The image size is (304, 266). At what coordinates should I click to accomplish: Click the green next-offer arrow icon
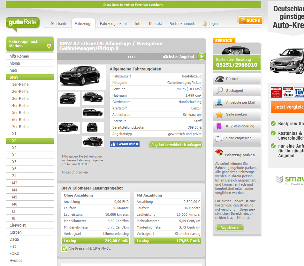point(201,57)
